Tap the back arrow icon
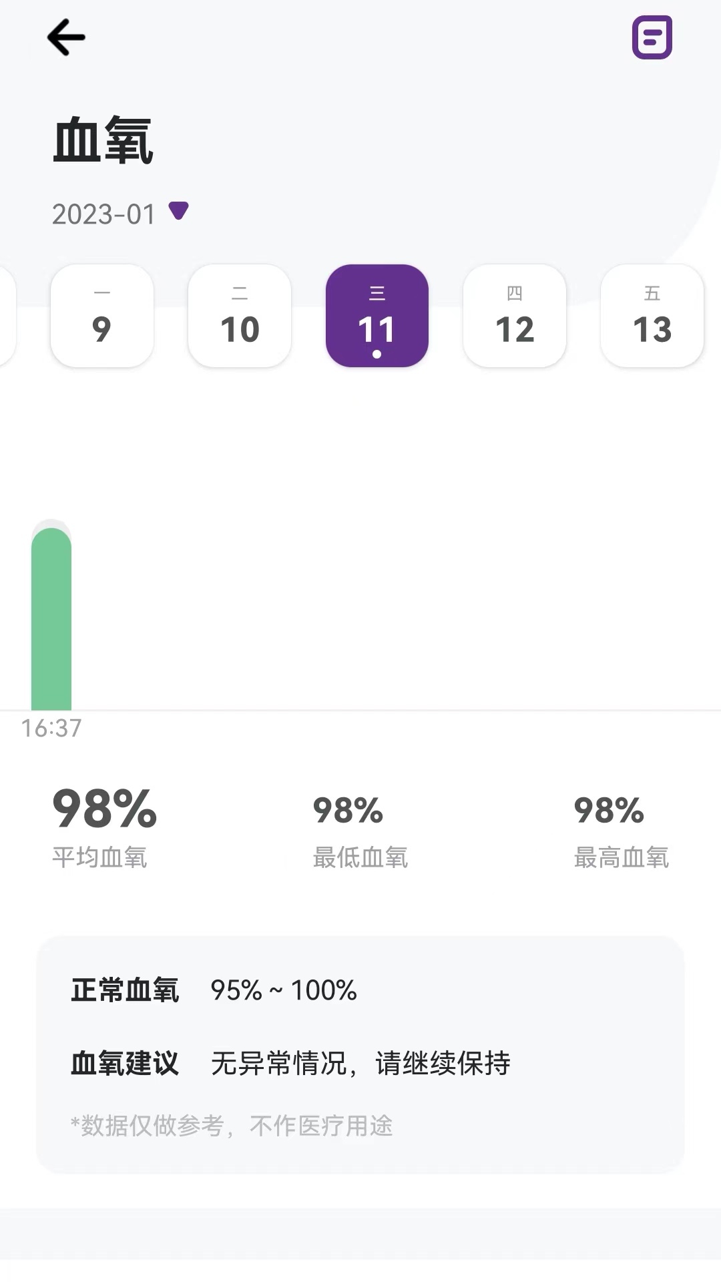721x1282 pixels. click(66, 37)
